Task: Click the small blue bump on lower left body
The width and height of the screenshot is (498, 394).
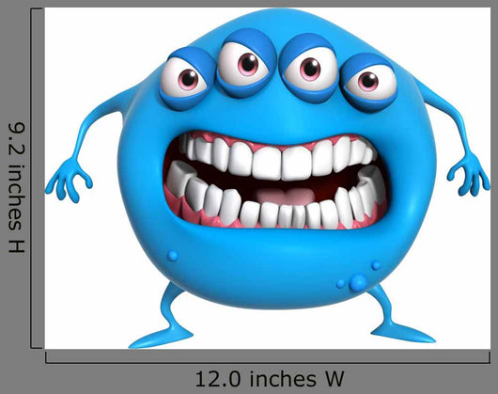Action: (x=173, y=256)
